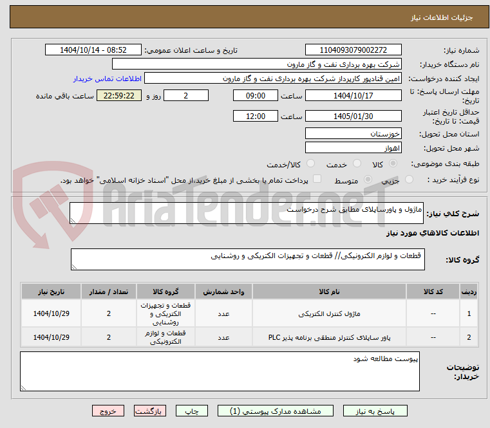Open مشاهده مدارک پیوستی (1) button
Screen dimensions: 490x428
point(276,411)
